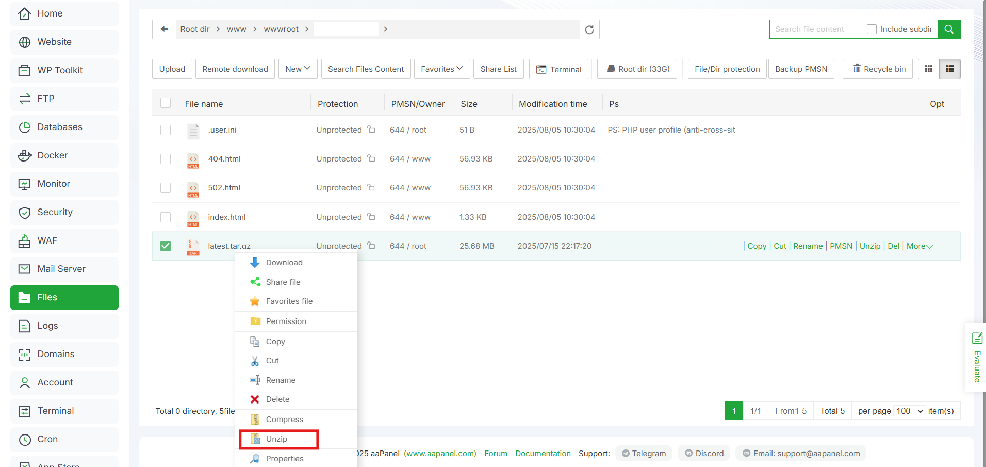Select all files via the header checkbox

click(165, 103)
